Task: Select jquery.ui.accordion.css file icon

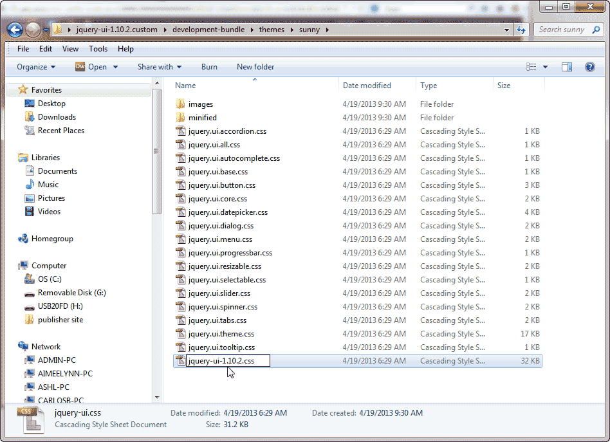Action: click(181, 131)
